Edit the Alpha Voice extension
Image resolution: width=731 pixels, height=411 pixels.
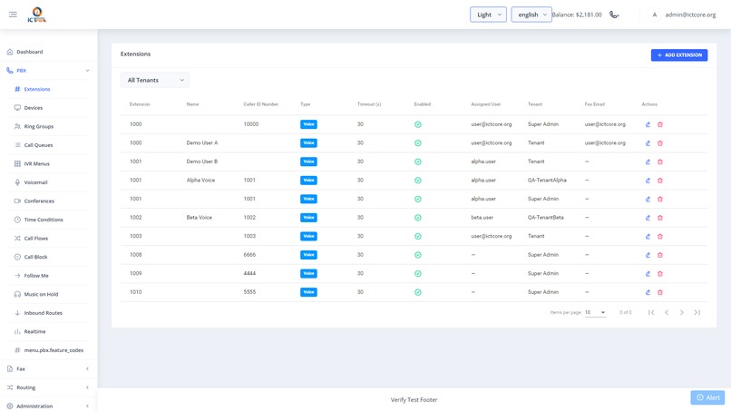pyautogui.click(x=648, y=181)
